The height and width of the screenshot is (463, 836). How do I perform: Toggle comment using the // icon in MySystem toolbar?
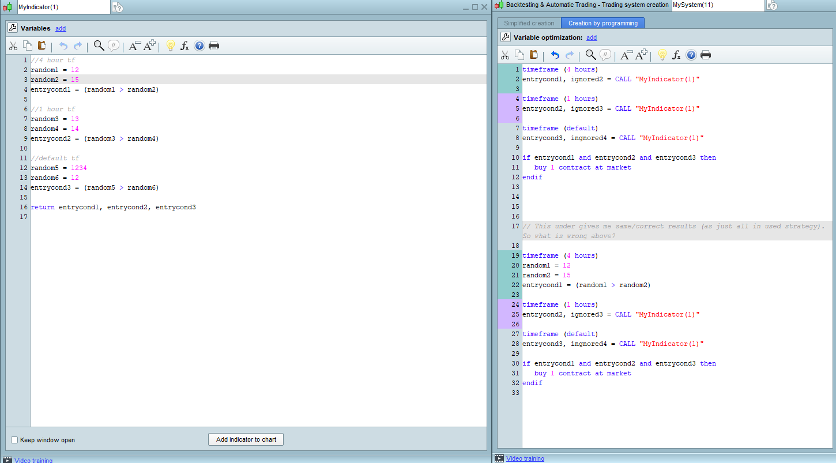605,55
